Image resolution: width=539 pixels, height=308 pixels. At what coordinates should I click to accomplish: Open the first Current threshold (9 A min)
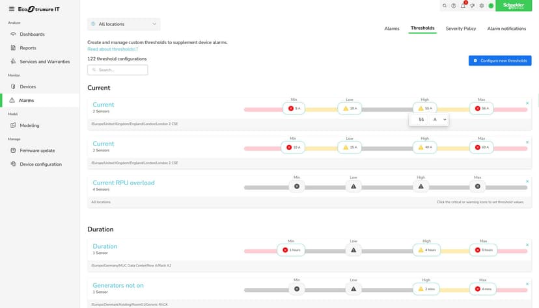(103, 105)
